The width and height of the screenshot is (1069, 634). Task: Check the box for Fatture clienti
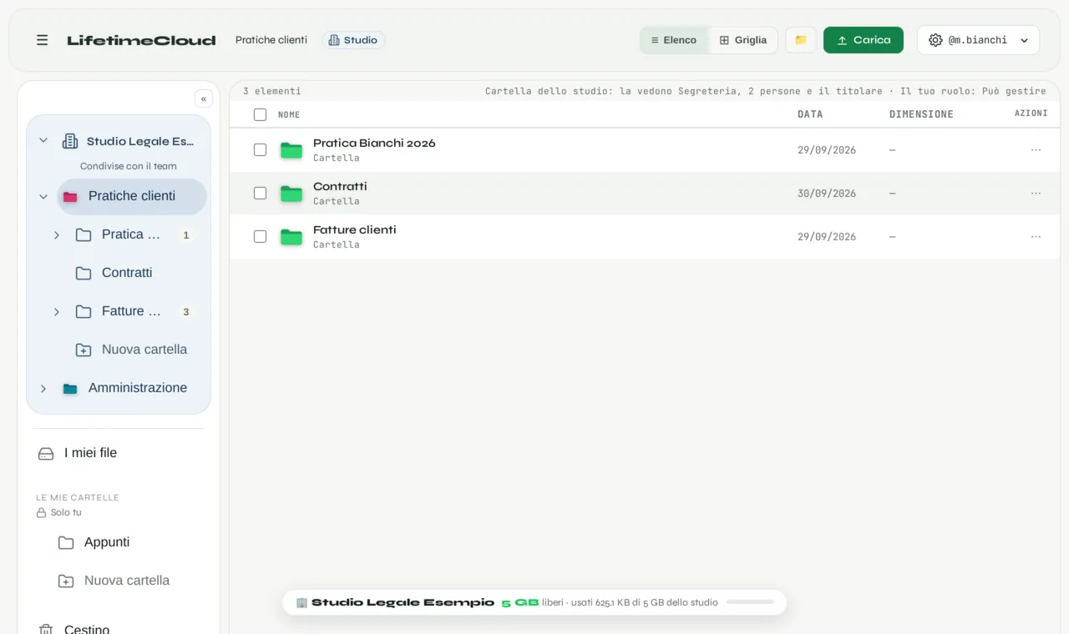click(260, 236)
